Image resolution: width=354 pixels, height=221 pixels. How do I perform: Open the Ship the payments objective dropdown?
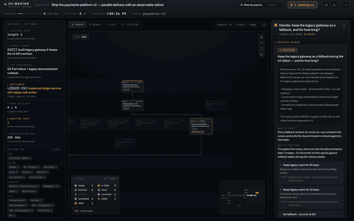pyautogui.click(x=260, y=5)
